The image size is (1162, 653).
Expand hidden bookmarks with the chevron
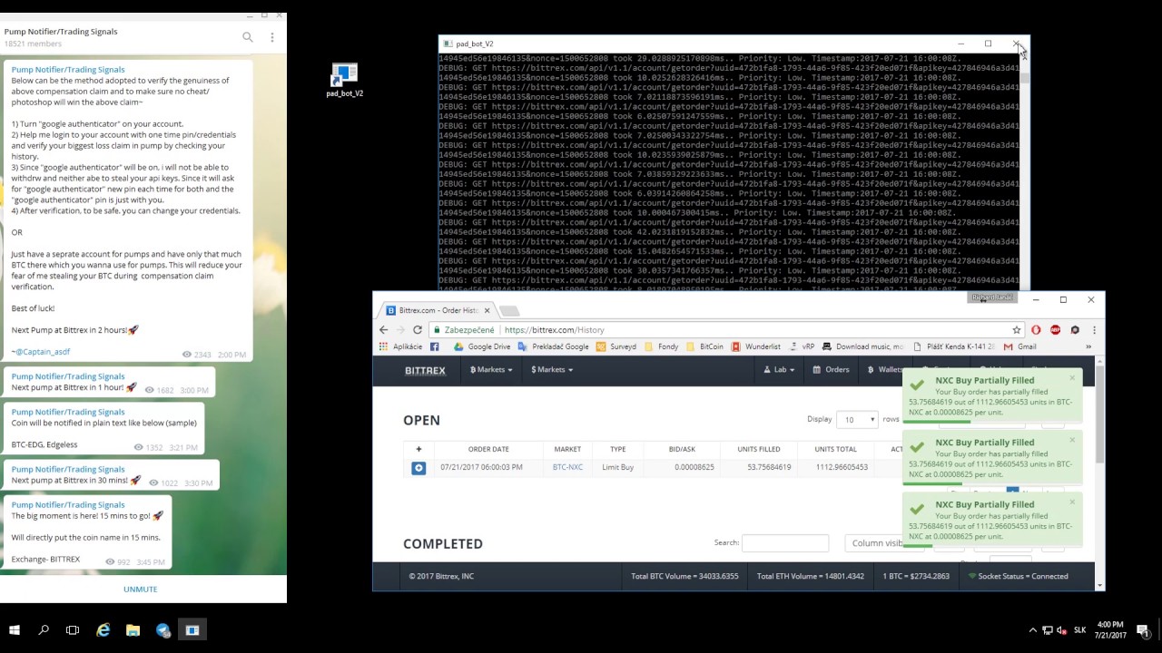(x=1088, y=346)
